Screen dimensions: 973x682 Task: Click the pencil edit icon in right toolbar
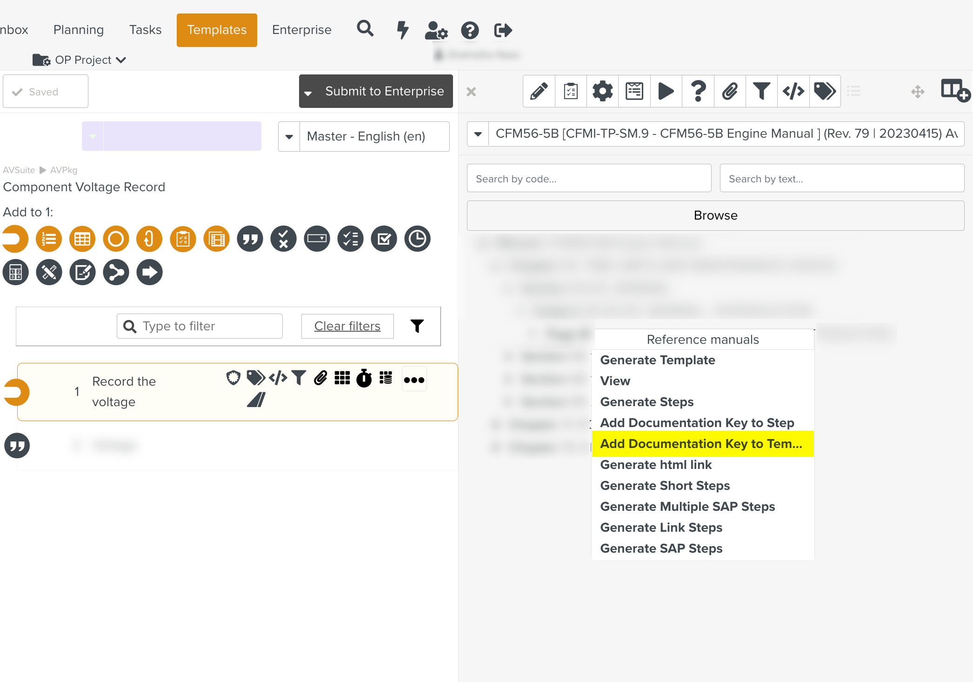pyautogui.click(x=539, y=91)
